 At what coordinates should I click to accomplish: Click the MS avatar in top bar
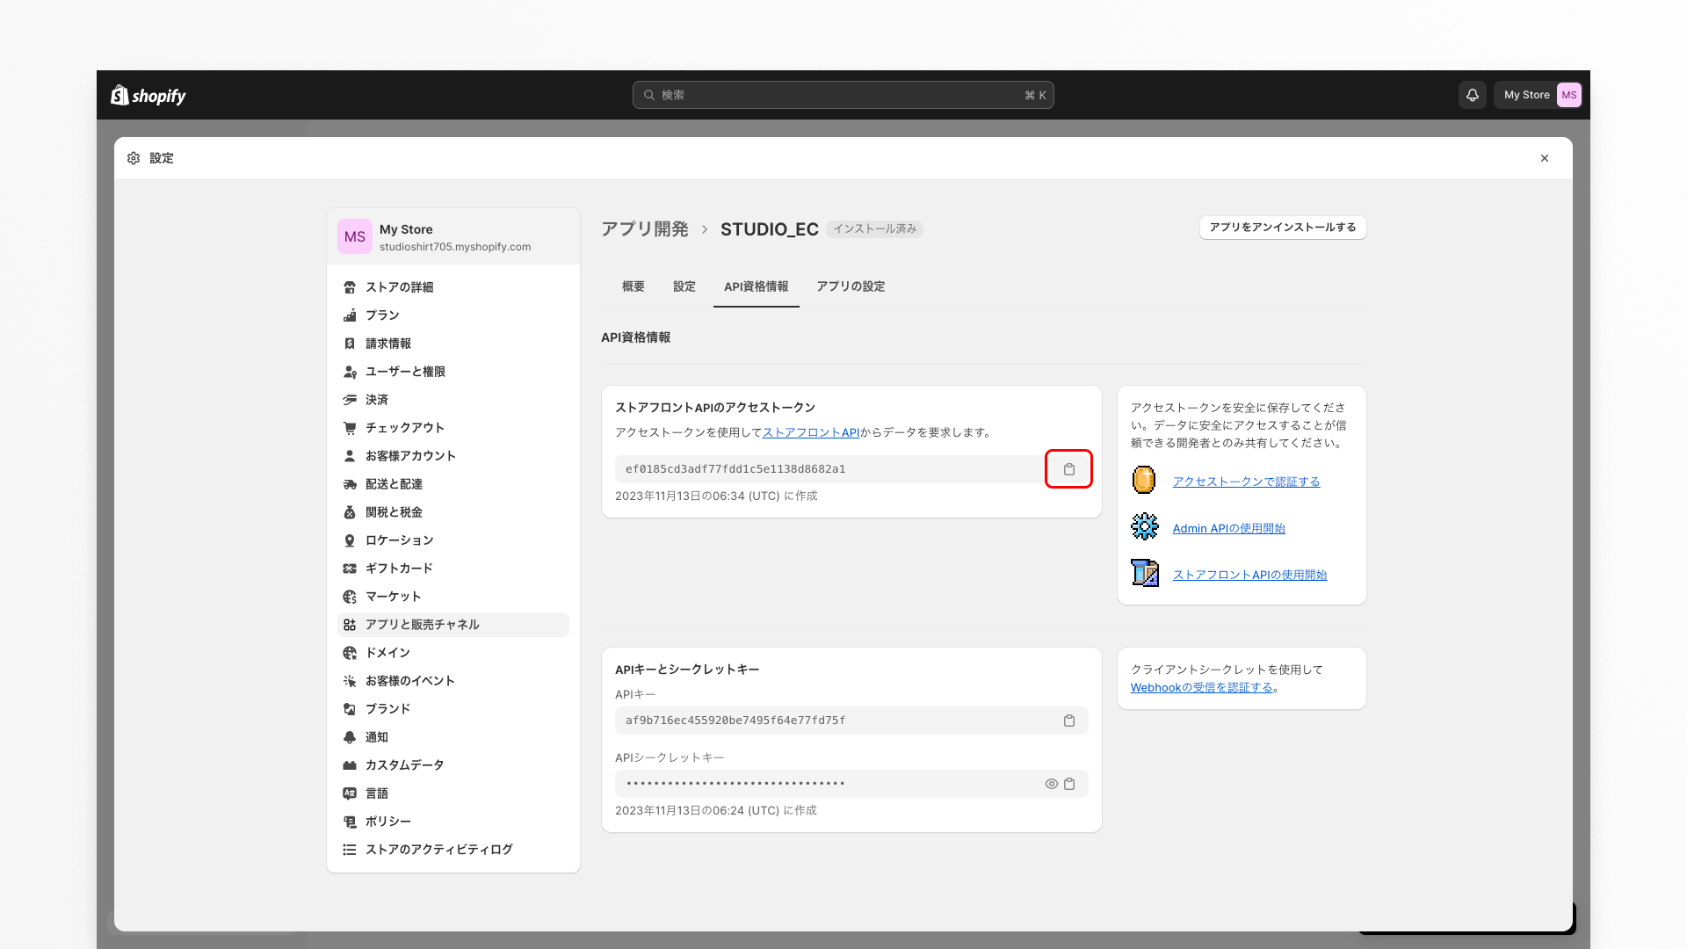1569,95
